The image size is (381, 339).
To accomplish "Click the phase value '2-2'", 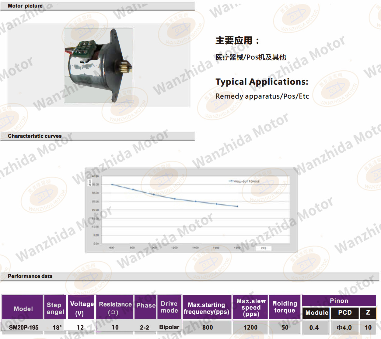I will pyautogui.click(x=145, y=327).
